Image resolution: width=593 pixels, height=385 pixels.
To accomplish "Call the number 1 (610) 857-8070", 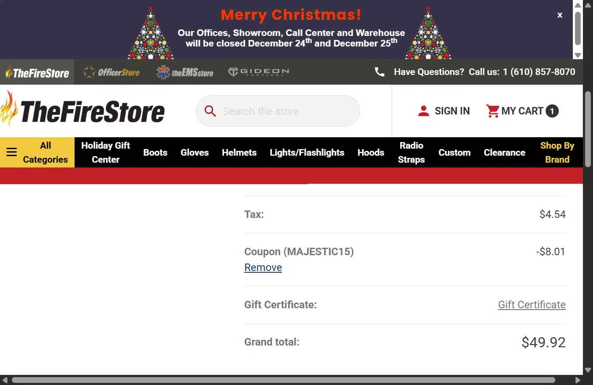I will pos(539,72).
